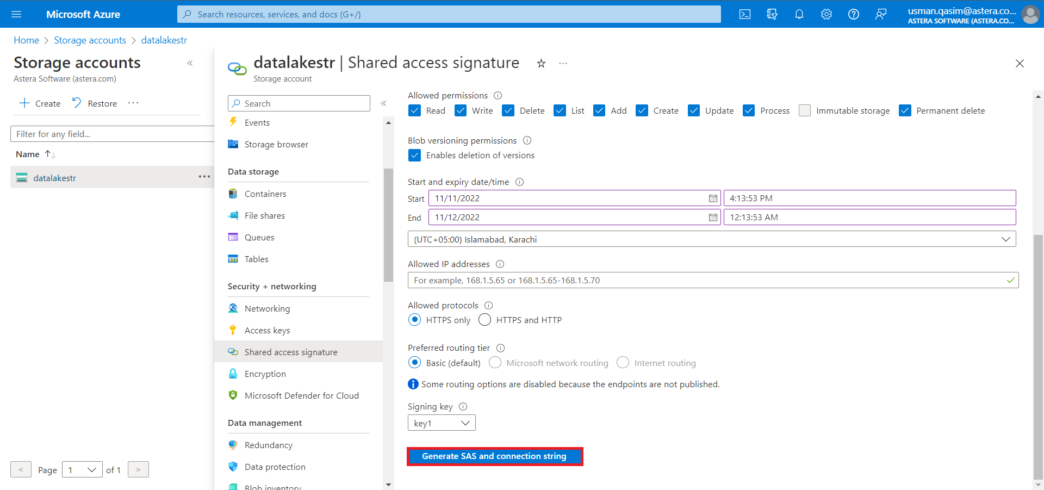Screen dimensions: 1044x490
Task: Uncheck the Delete permission checkbox
Action: click(x=508, y=111)
